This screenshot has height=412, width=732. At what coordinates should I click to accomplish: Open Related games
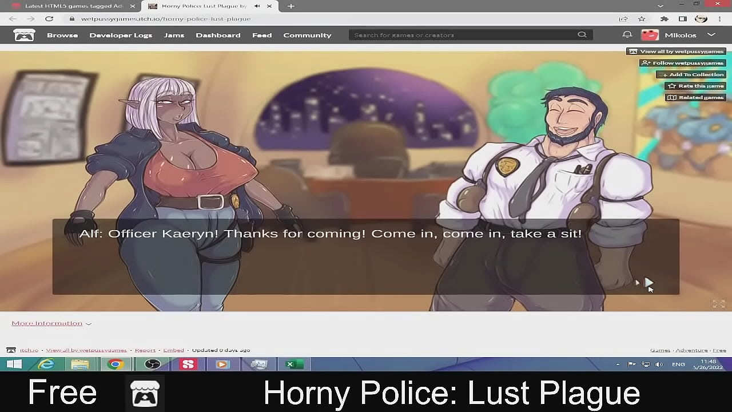click(x=695, y=97)
